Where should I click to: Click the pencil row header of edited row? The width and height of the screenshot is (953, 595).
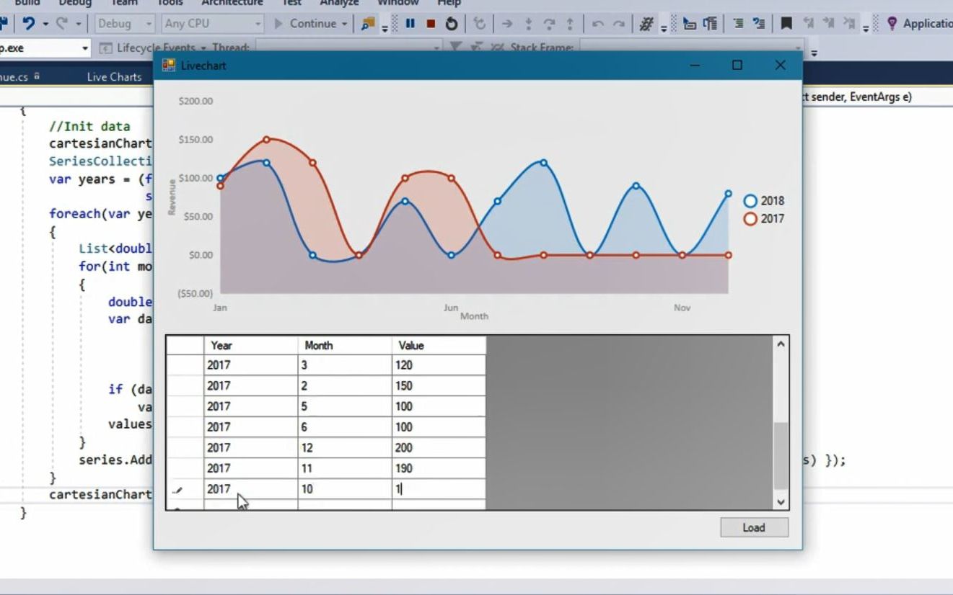(185, 489)
